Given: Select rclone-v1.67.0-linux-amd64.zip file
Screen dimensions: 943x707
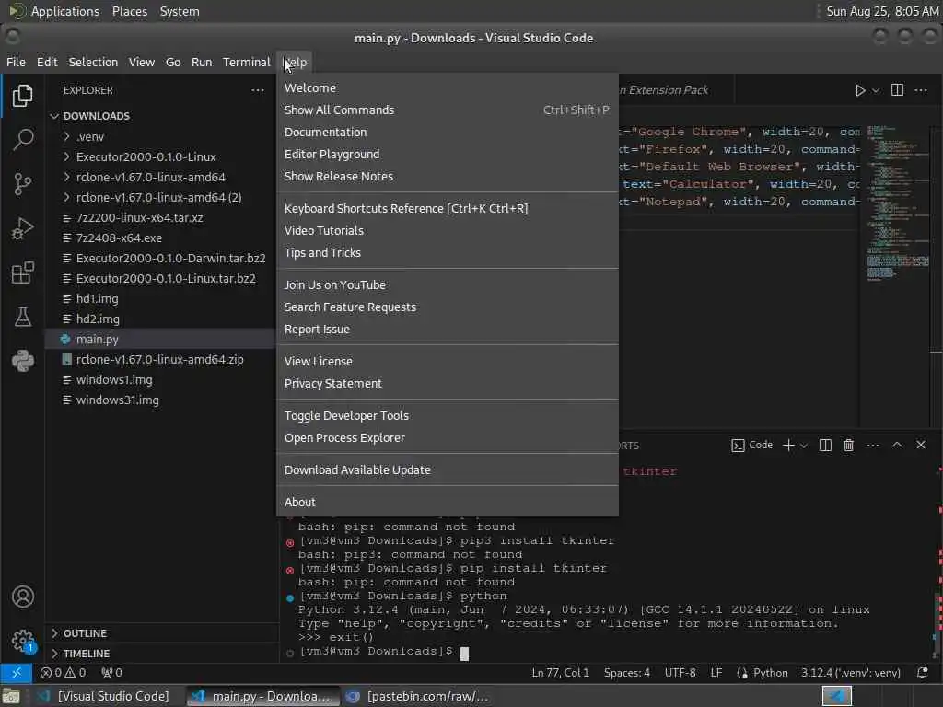Looking at the screenshot, I should tap(160, 360).
